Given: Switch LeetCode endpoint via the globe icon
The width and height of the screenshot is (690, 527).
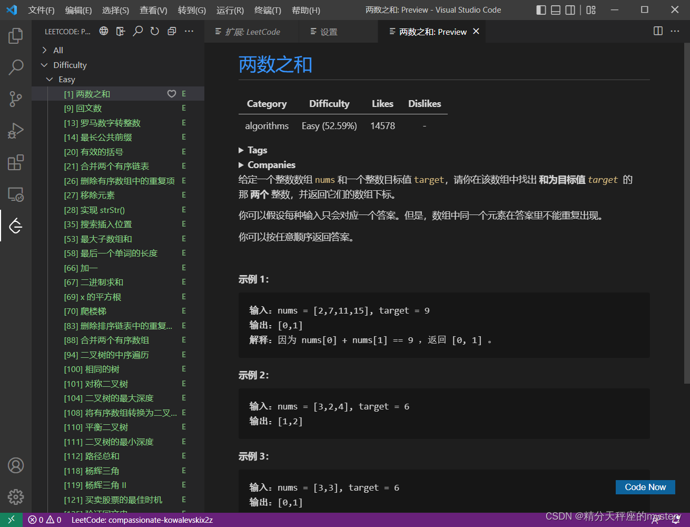Looking at the screenshot, I should click(104, 31).
